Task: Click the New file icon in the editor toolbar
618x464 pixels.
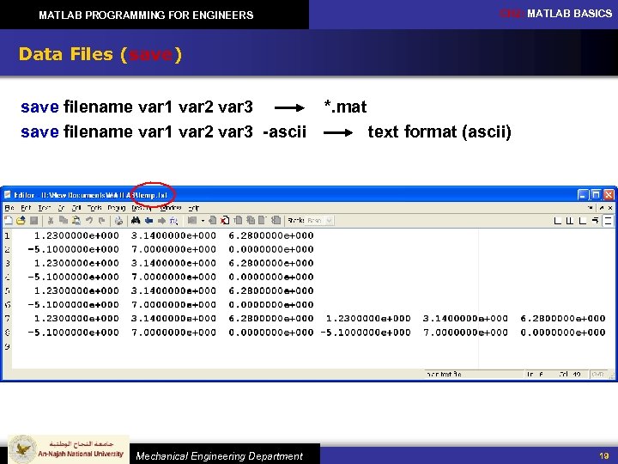Action: [x=9, y=220]
